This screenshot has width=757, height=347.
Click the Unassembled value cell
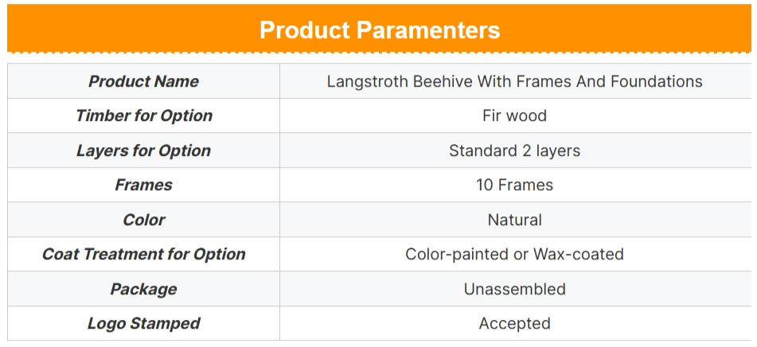point(515,289)
